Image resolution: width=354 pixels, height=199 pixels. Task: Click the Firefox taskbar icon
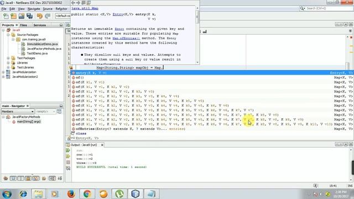click(71, 194)
